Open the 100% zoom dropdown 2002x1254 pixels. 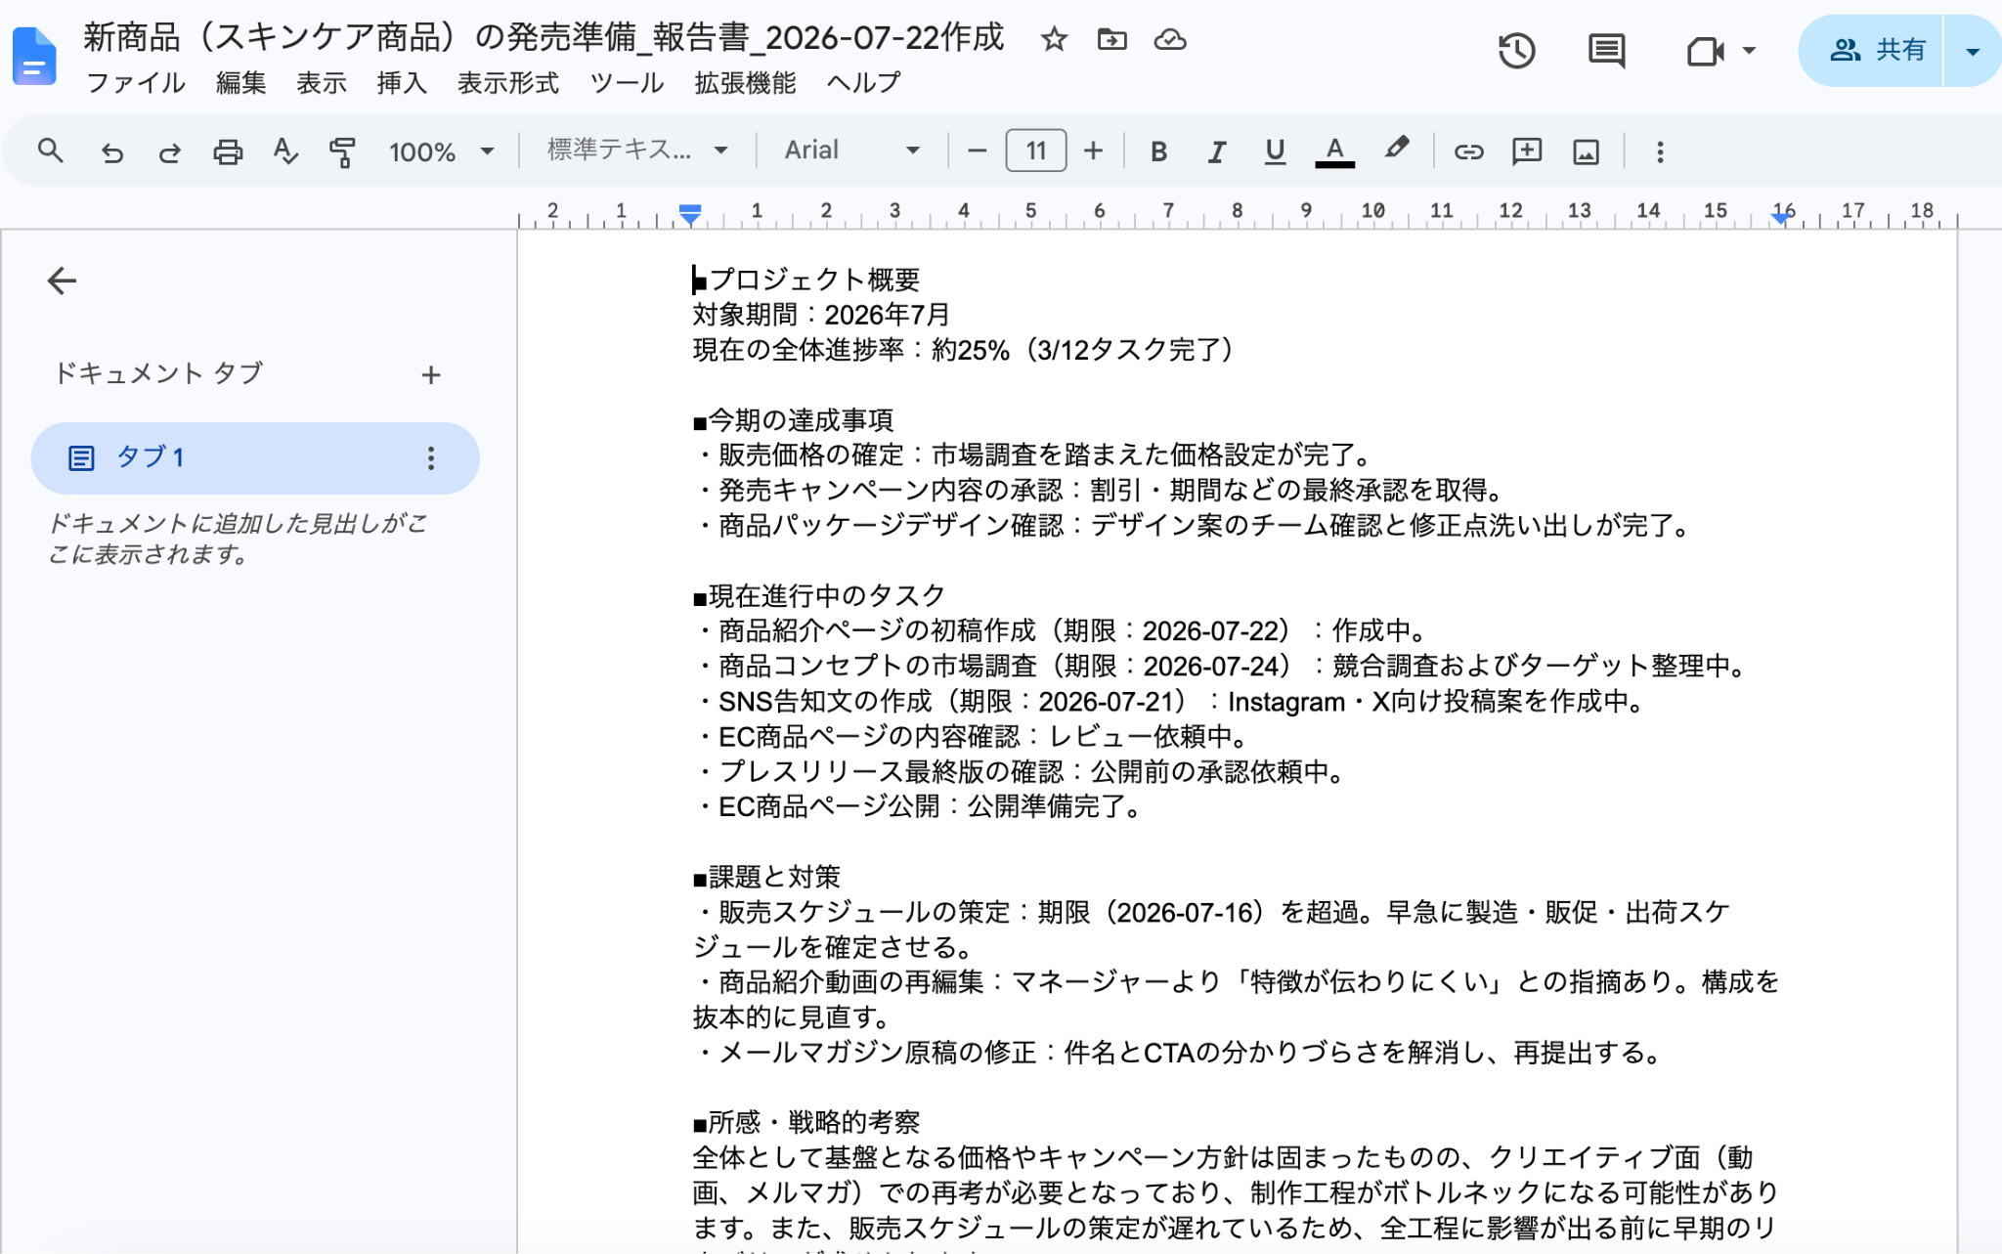441,151
